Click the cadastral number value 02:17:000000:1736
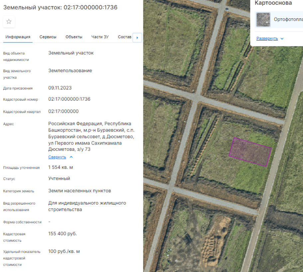This screenshot has height=272, width=303. tap(69, 99)
